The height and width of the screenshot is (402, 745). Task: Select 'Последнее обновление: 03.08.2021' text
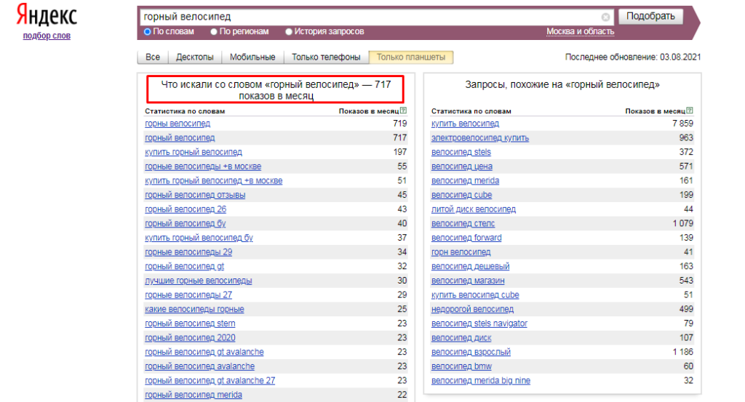[633, 57]
